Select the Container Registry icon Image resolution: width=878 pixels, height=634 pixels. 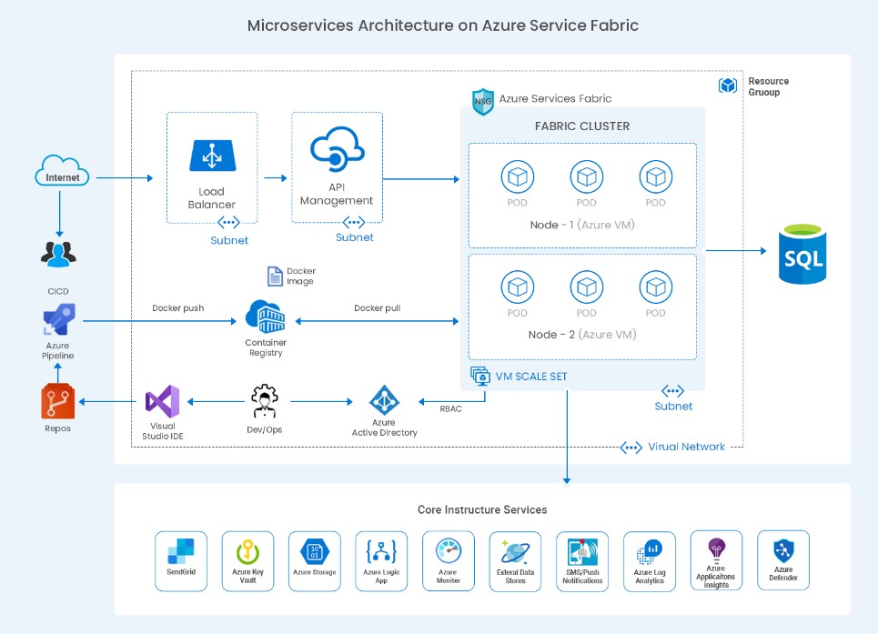pos(266,317)
